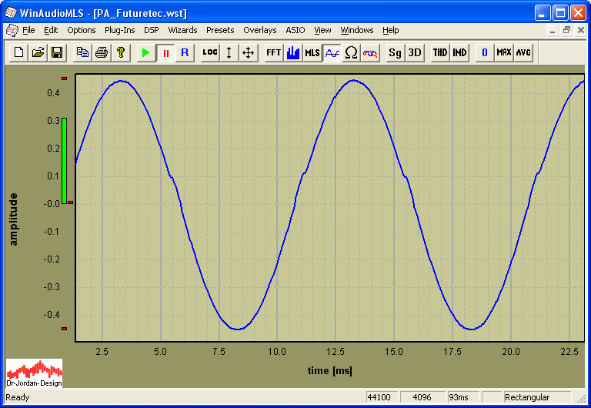
Task: Start measurement with the green play button
Action: (145, 52)
